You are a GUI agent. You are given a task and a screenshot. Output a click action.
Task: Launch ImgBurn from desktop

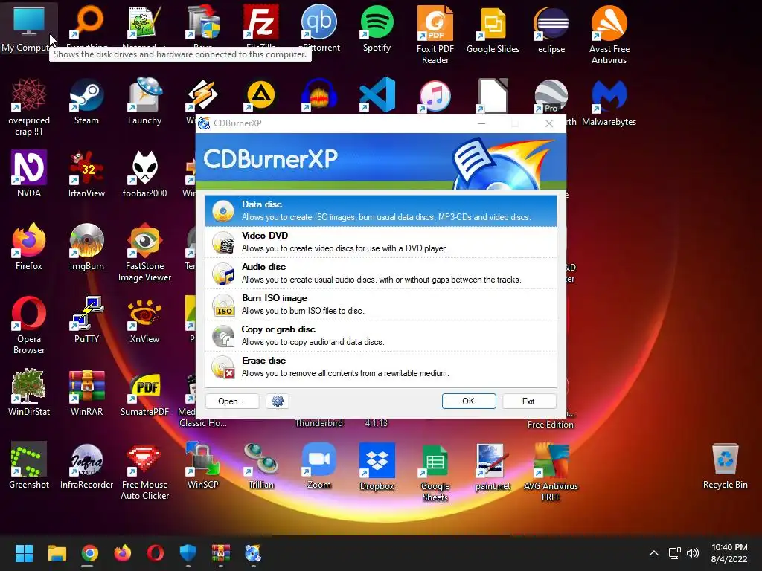tap(86, 247)
